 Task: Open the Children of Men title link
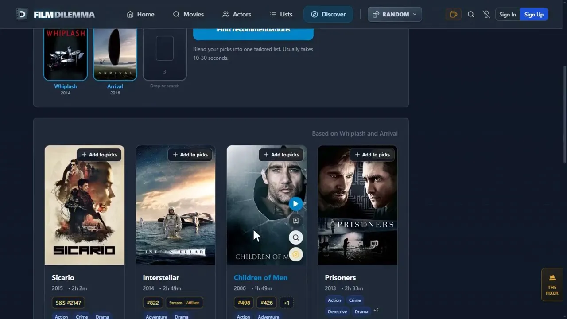(x=260, y=278)
